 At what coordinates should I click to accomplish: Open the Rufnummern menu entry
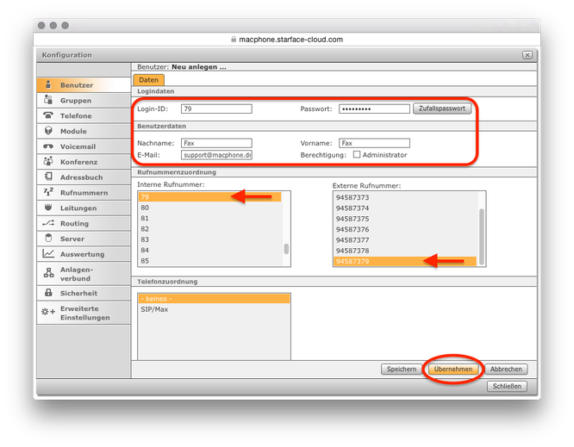tap(84, 192)
